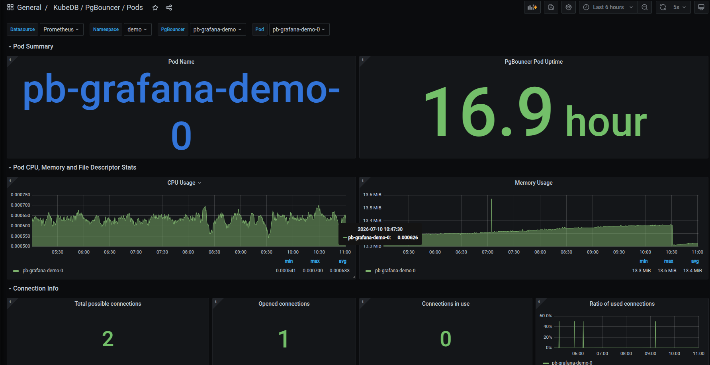The image size is (710, 365).
Task: Show info for Pod Name panel
Action: (10, 60)
